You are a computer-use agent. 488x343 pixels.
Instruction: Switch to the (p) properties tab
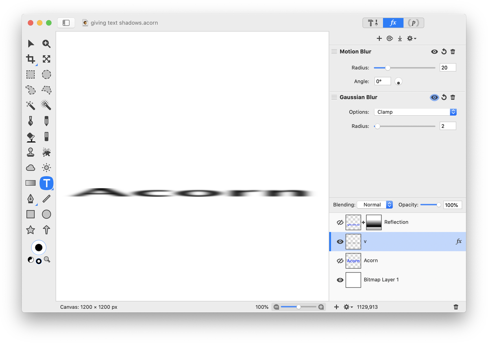414,23
